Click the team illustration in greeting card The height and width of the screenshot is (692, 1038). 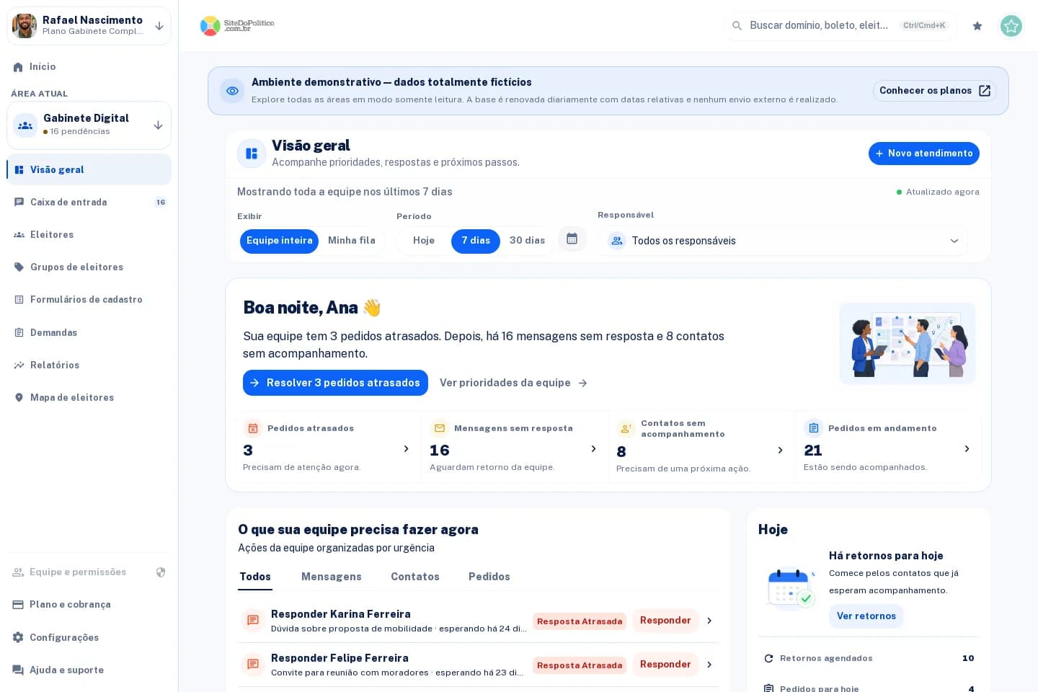[908, 343]
